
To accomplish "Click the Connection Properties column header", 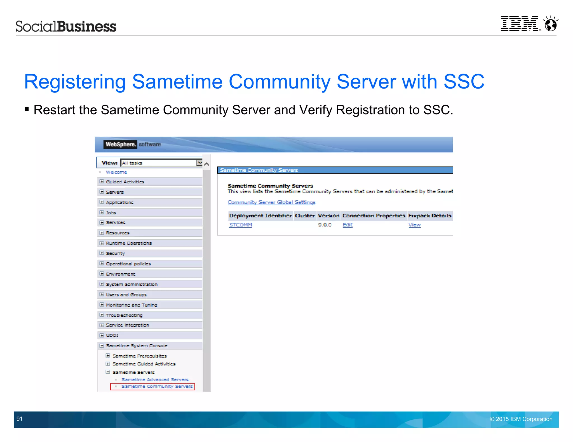I will coord(374,216).
